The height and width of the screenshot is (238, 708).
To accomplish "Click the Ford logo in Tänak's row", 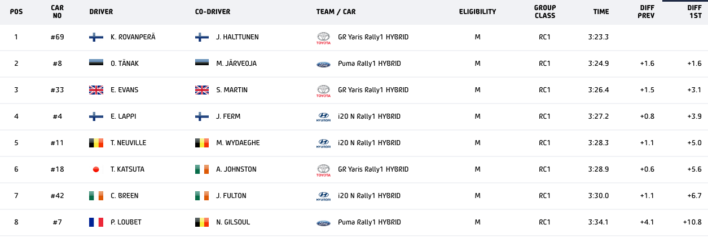I will pos(323,64).
